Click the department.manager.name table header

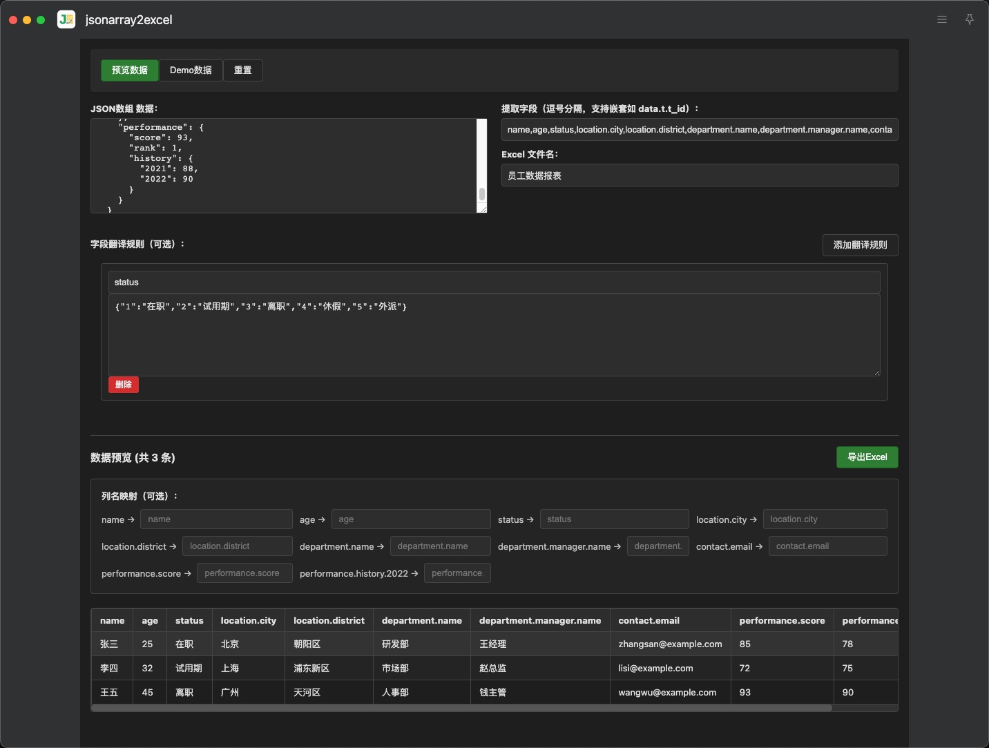point(540,620)
